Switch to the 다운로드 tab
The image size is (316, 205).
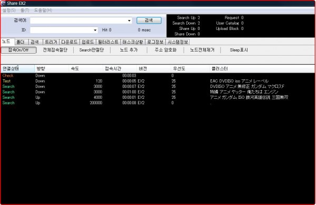(x=69, y=42)
